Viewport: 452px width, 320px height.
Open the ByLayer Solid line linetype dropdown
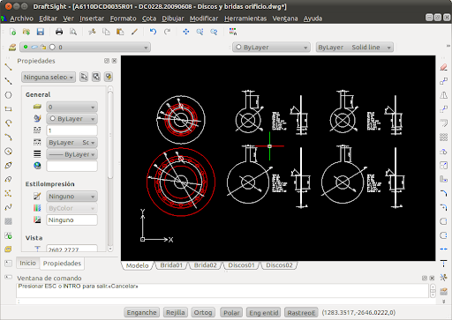tap(355, 47)
